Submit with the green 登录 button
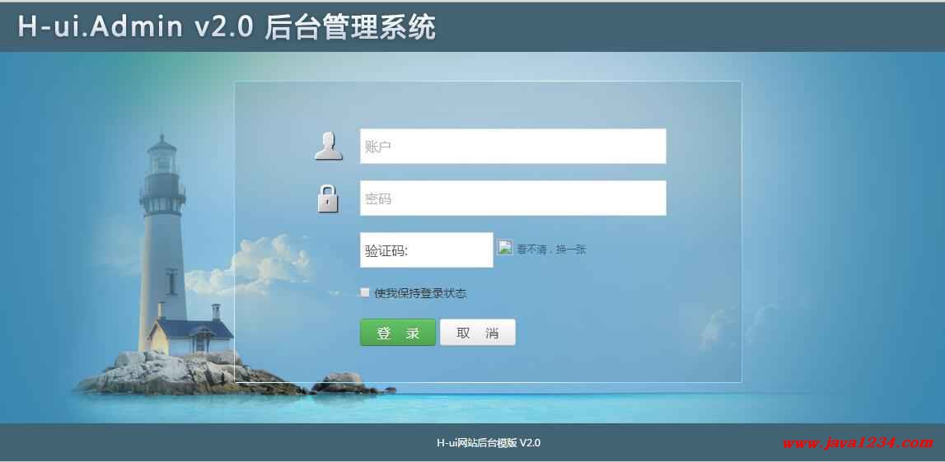This screenshot has height=462, width=945. pos(398,333)
